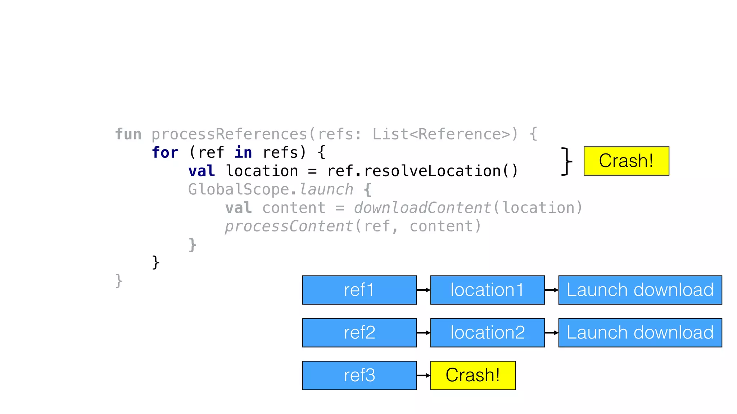Click the ref3 blue box

coord(359,375)
